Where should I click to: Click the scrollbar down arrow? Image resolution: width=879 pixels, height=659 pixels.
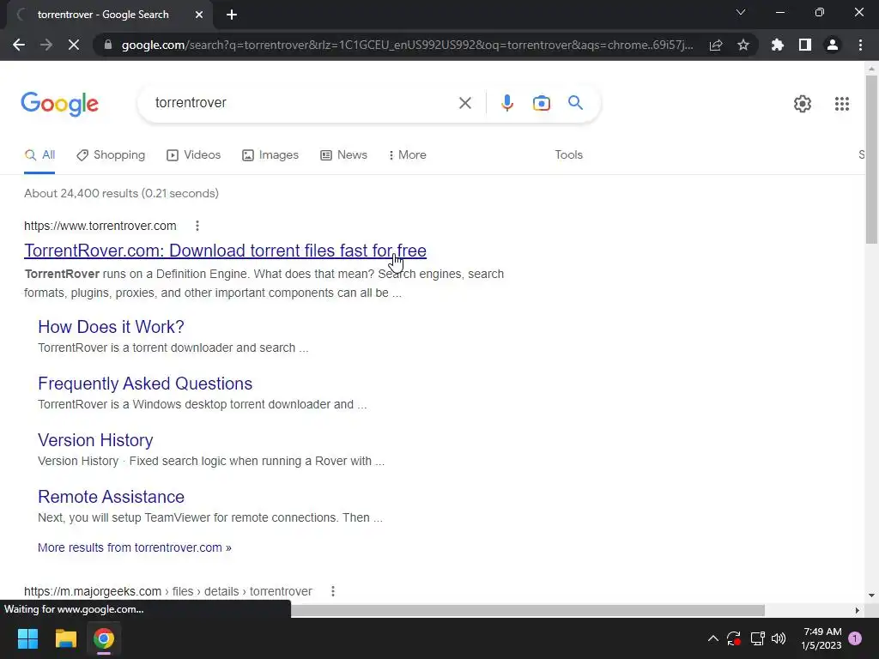click(x=871, y=596)
